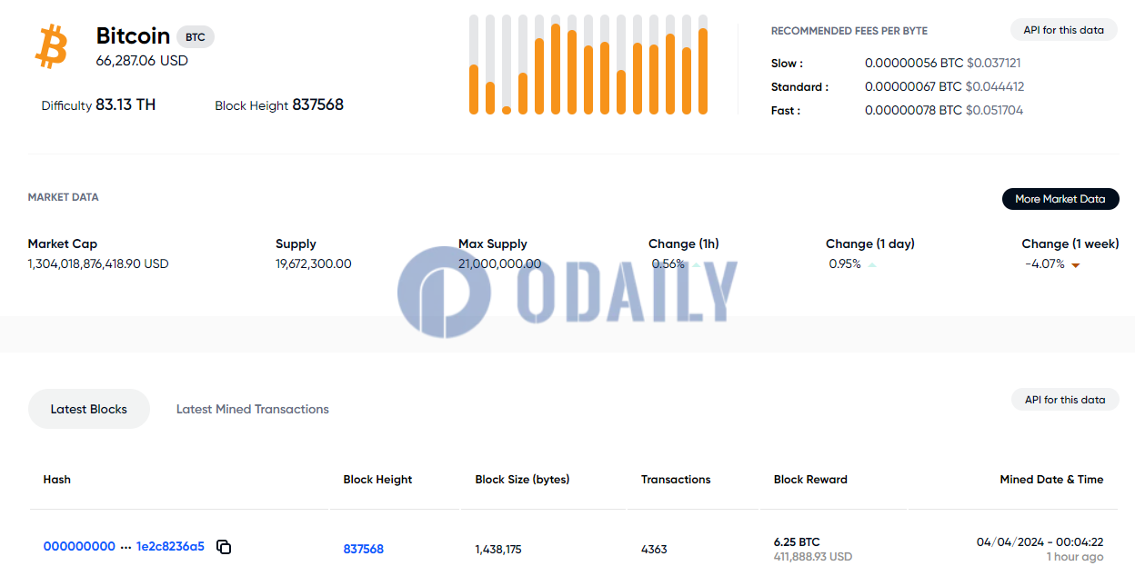The image size is (1135, 586).
Task: Open block hash 000000000 ··· 1e2c8236a5
Action: [124, 546]
